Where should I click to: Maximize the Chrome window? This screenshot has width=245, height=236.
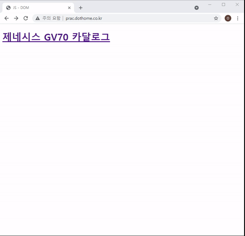223,4
